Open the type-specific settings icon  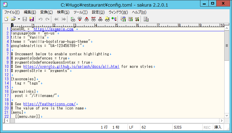pos(130,19)
